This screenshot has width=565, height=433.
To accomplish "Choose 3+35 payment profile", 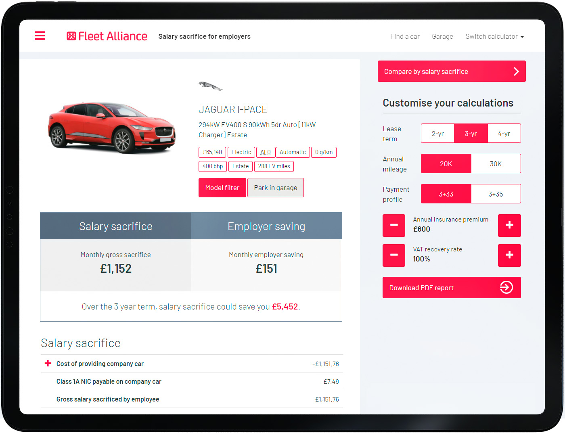I will pos(496,194).
